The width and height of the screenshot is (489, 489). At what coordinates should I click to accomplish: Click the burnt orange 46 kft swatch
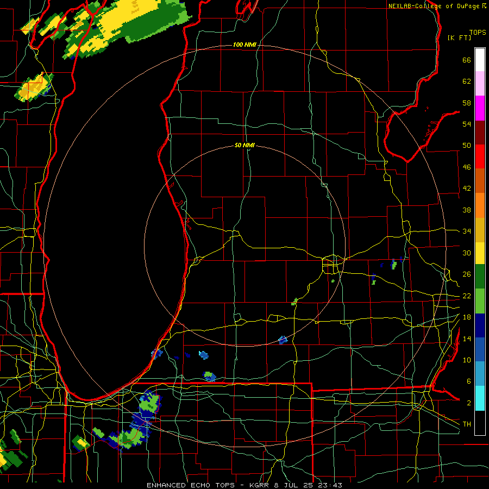(x=480, y=180)
